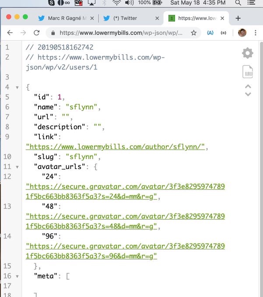
Task: Open the blue (A) extension icon
Action: click(x=210, y=33)
